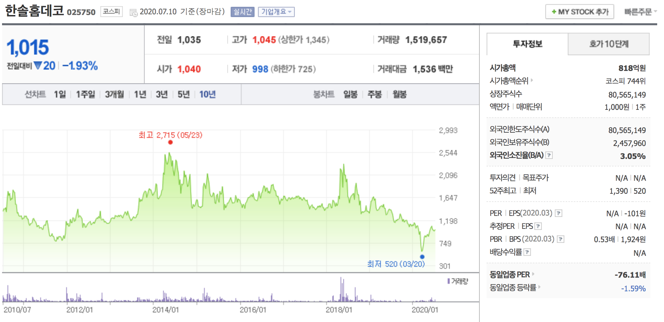Select the 1년 line chart period
Image resolution: width=664 pixels, height=322 pixels.
pyautogui.click(x=140, y=94)
